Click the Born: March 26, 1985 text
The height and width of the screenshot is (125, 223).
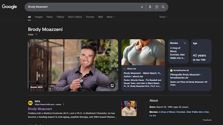click(x=169, y=107)
